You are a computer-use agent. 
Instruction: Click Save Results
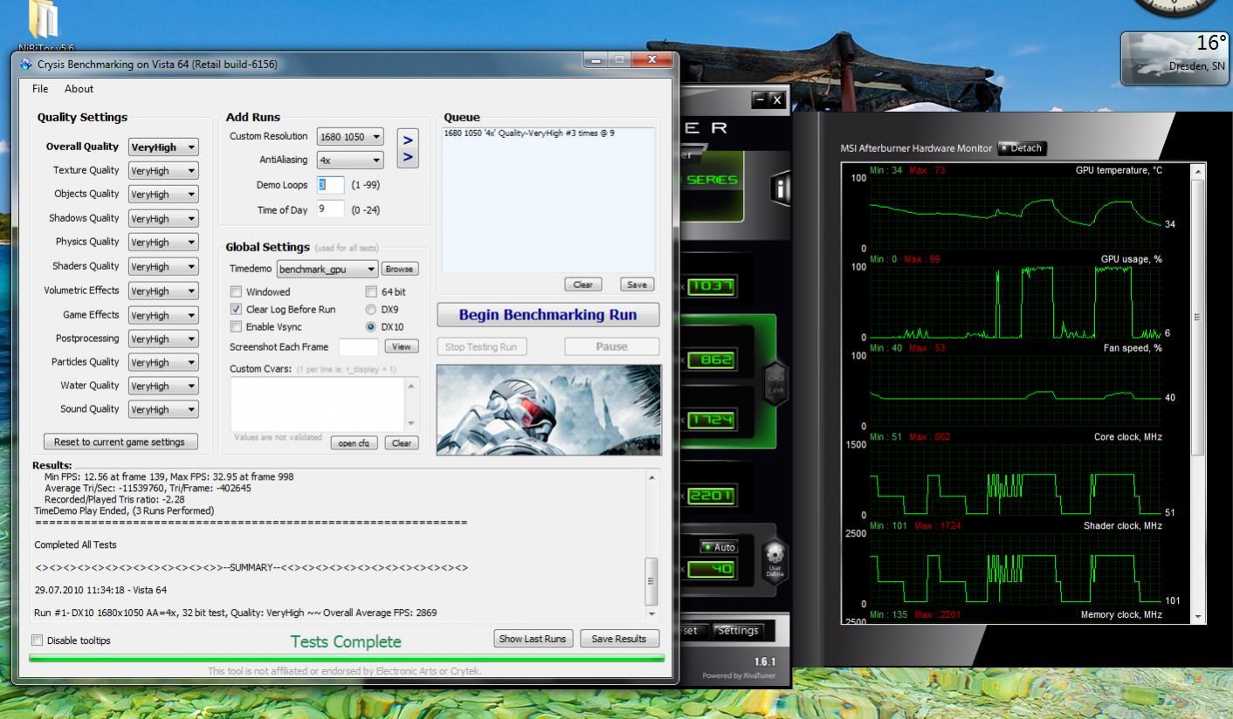[x=619, y=639]
